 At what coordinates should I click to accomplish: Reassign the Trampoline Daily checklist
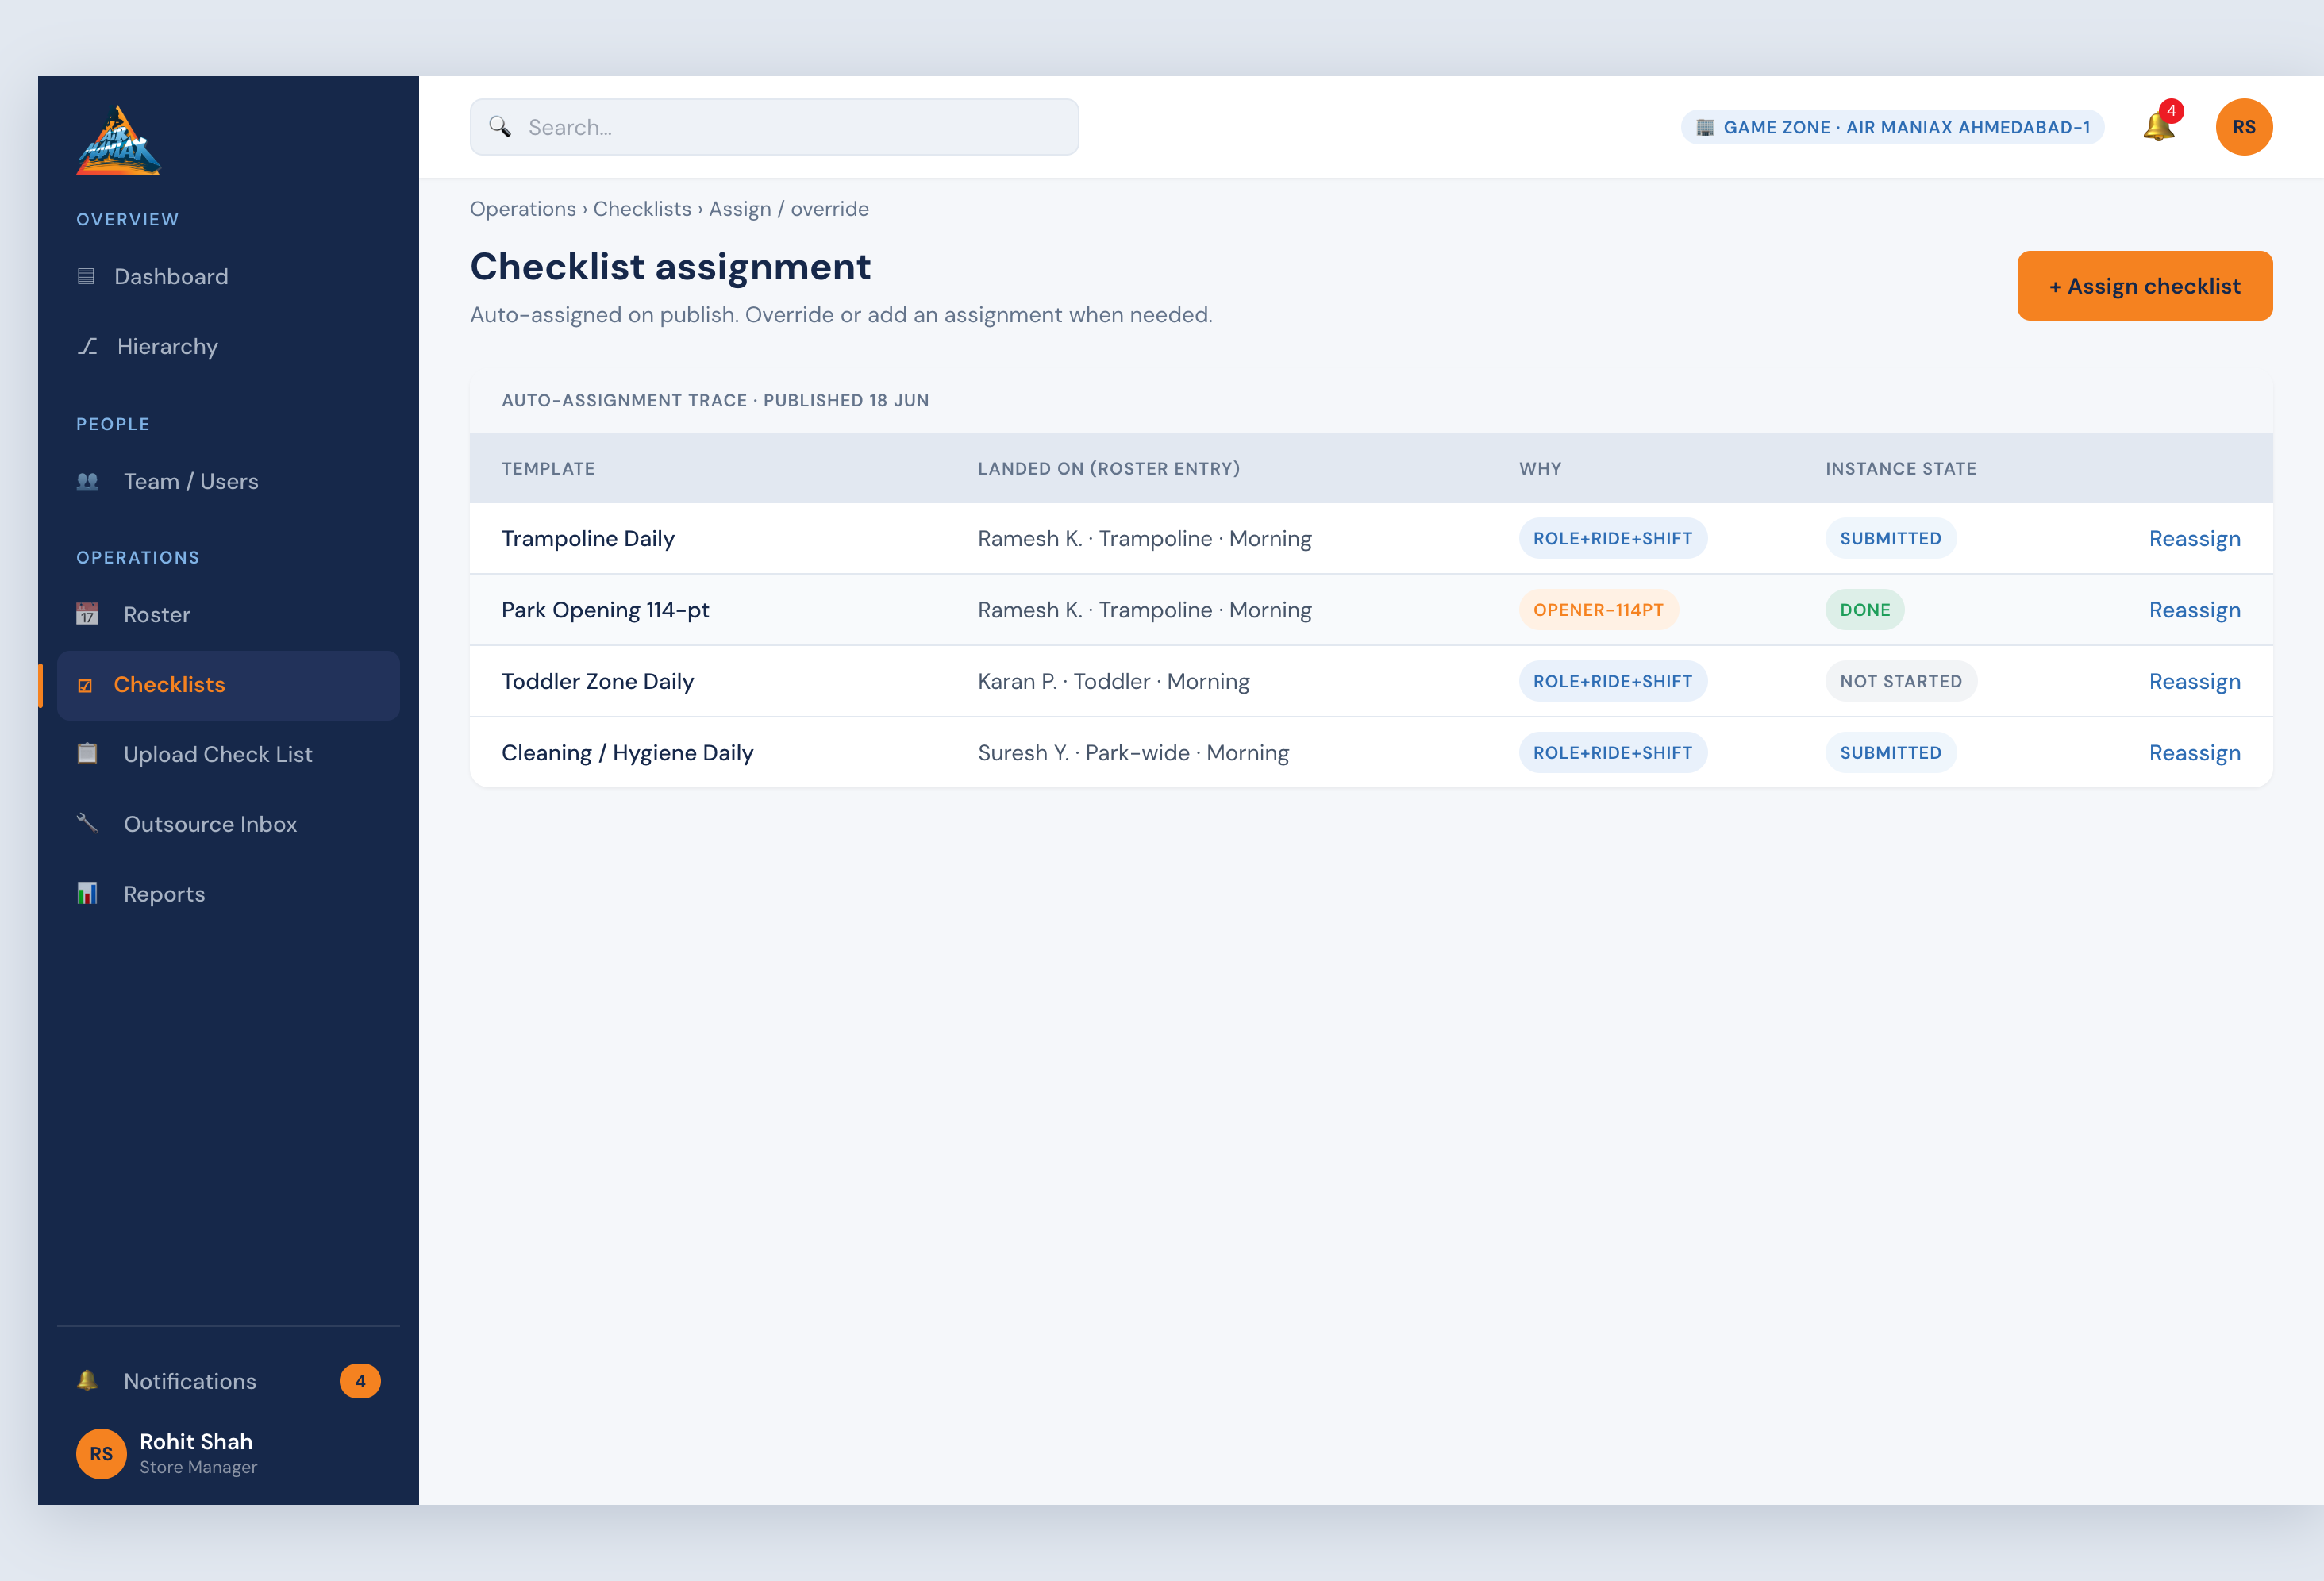point(2195,539)
